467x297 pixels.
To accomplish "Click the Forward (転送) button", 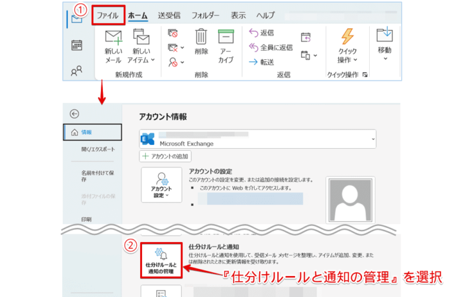I will [261, 62].
